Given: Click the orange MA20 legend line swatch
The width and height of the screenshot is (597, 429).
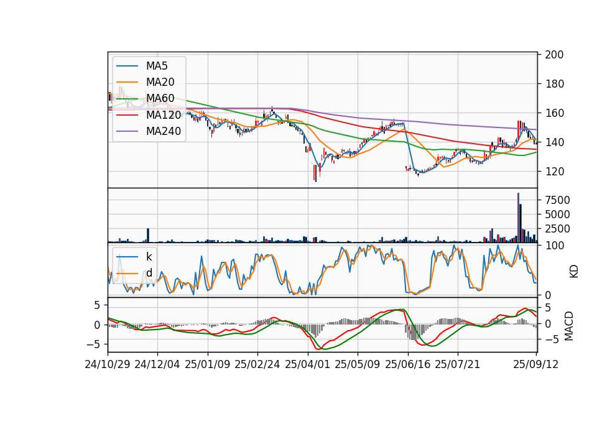Looking at the screenshot, I should (127, 82).
